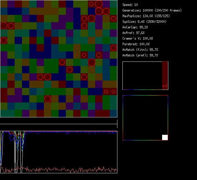Click the Speed: 10 readout
This screenshot has width=197, height=180.
(x=130, y=5)
